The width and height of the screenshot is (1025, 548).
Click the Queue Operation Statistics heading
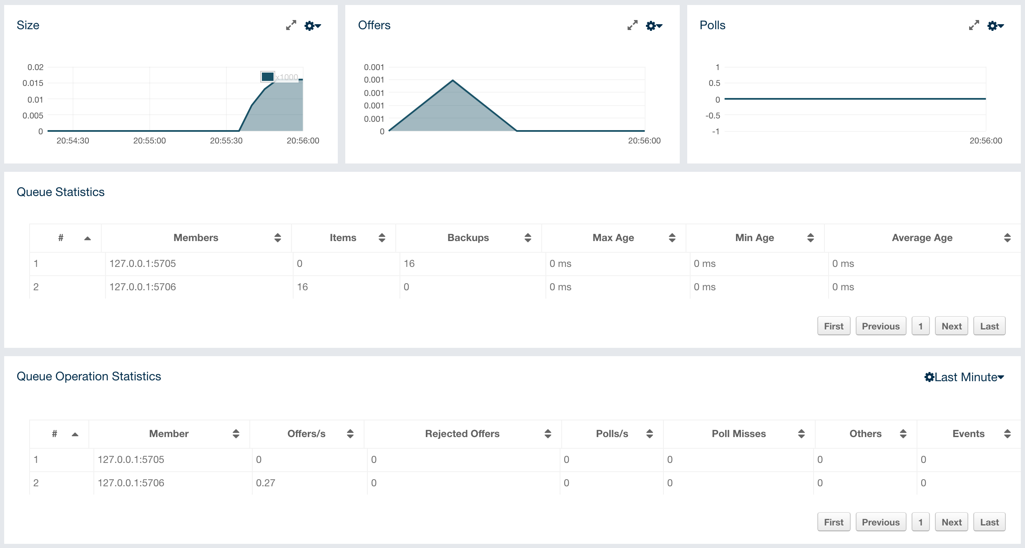(89, 376)
